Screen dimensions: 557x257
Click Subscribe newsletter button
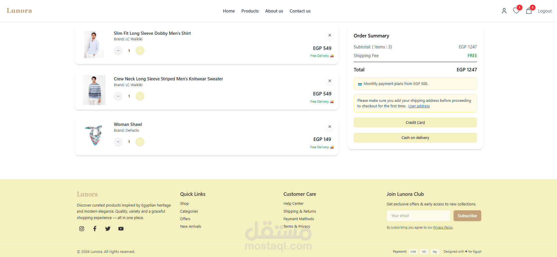click(467, 216)
